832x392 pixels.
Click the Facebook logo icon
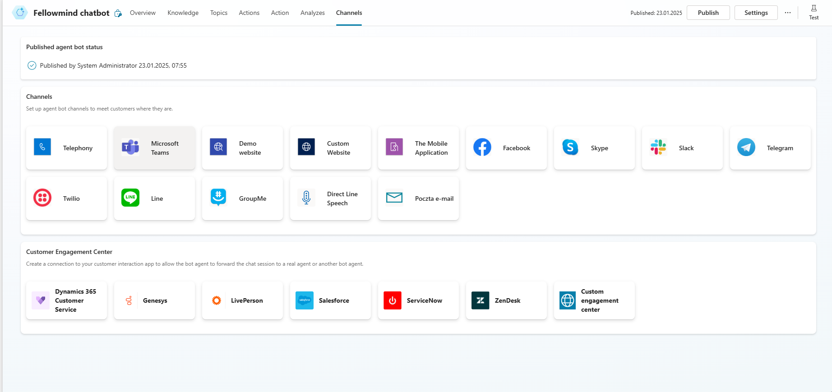click(482, 147)
